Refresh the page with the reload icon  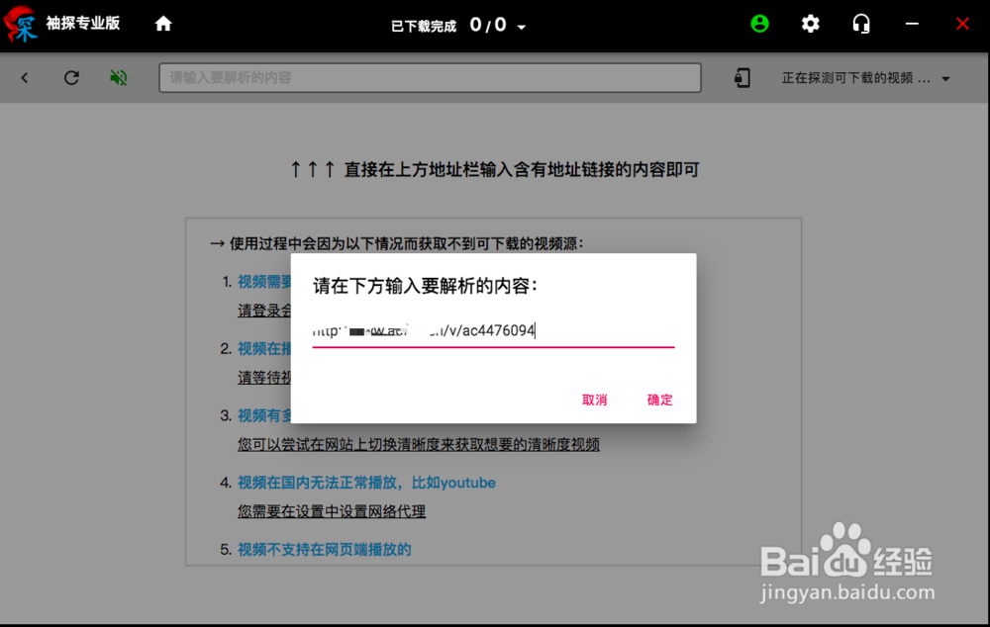point(70,77)
